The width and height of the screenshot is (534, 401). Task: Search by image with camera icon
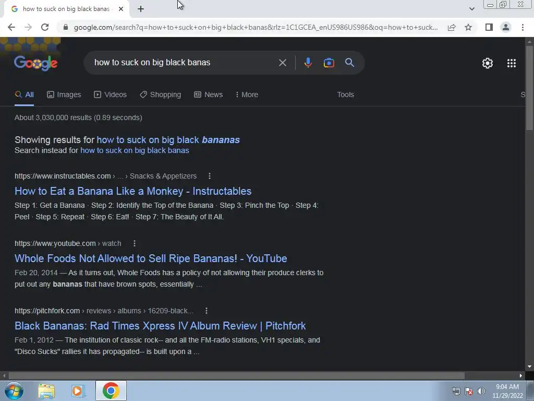click(x=329, y=63)
